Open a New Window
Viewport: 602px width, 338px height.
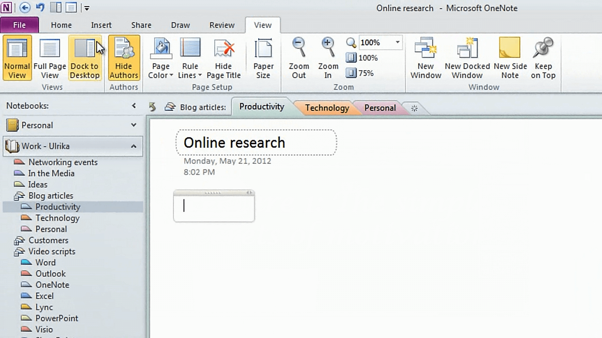click(426, 58)
